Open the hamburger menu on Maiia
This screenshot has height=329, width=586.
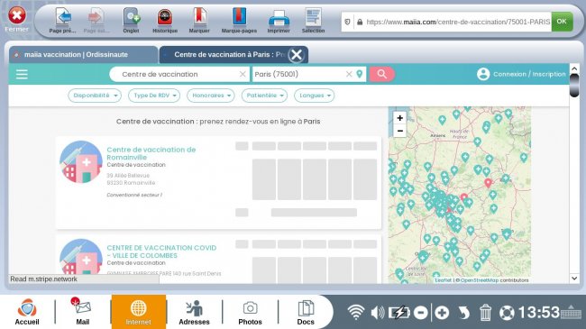22,74
